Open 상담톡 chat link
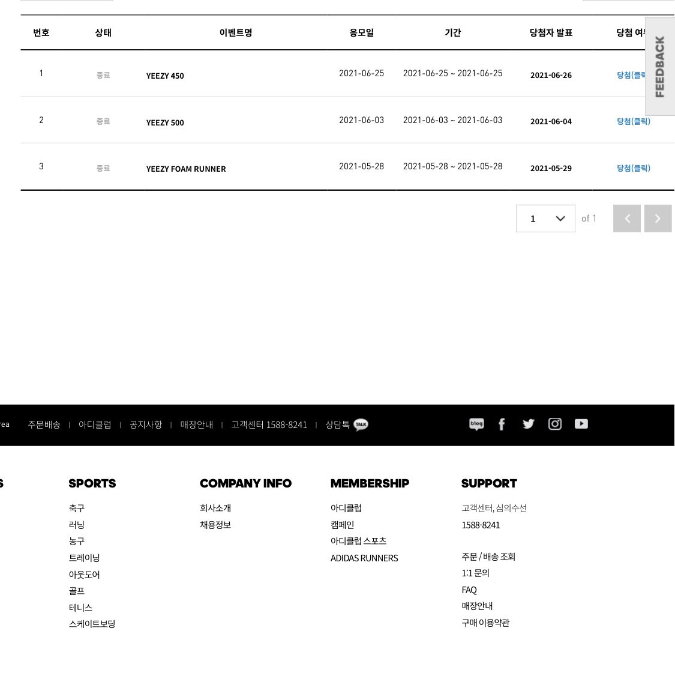The height and width of the screenshot is (676, 675). click(x=337, y=424)
